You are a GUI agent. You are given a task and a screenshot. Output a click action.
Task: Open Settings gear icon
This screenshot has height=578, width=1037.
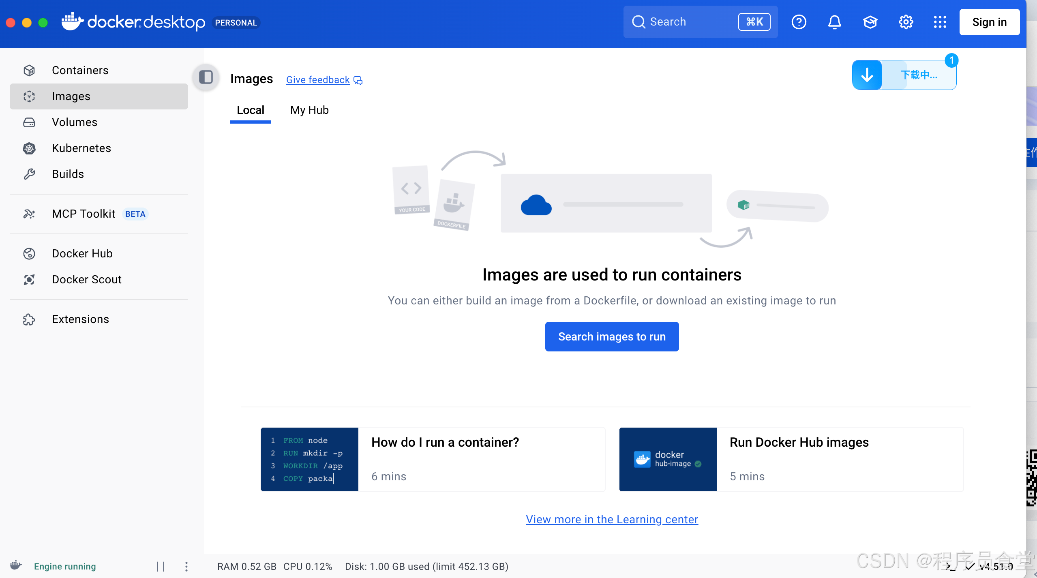(906, 22)
